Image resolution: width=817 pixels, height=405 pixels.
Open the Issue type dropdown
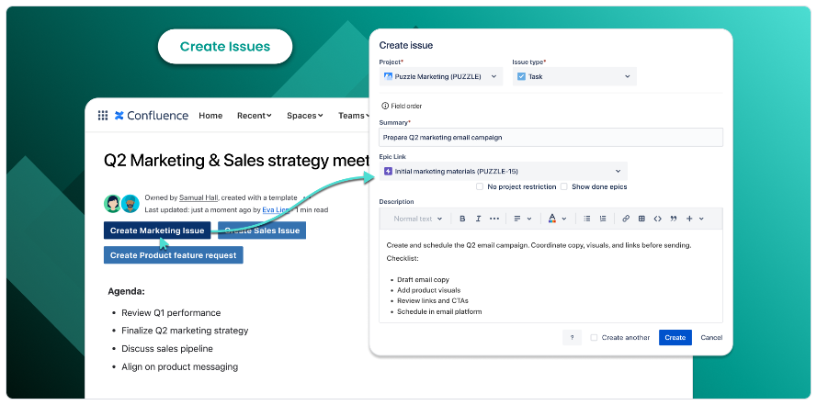click(x=574, y=76)
